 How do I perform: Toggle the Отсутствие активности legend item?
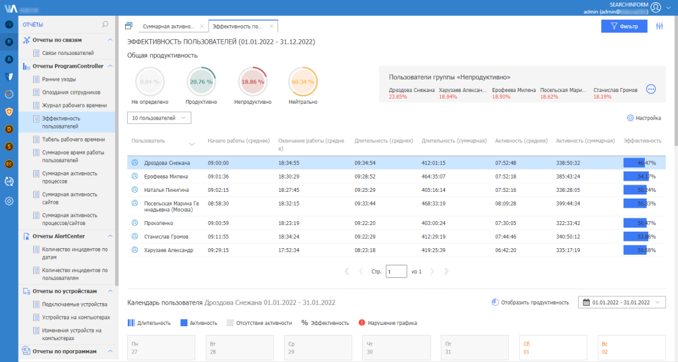click(259, 323)
